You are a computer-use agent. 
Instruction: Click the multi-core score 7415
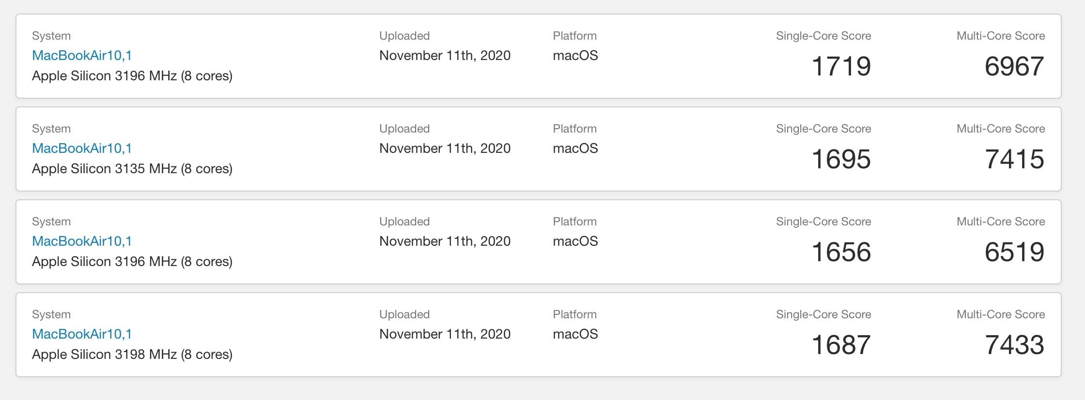pos(1014,159)
